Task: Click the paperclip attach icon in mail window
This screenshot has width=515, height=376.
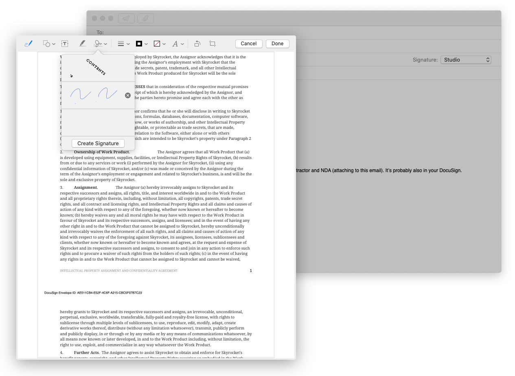Action: [145, 18]
